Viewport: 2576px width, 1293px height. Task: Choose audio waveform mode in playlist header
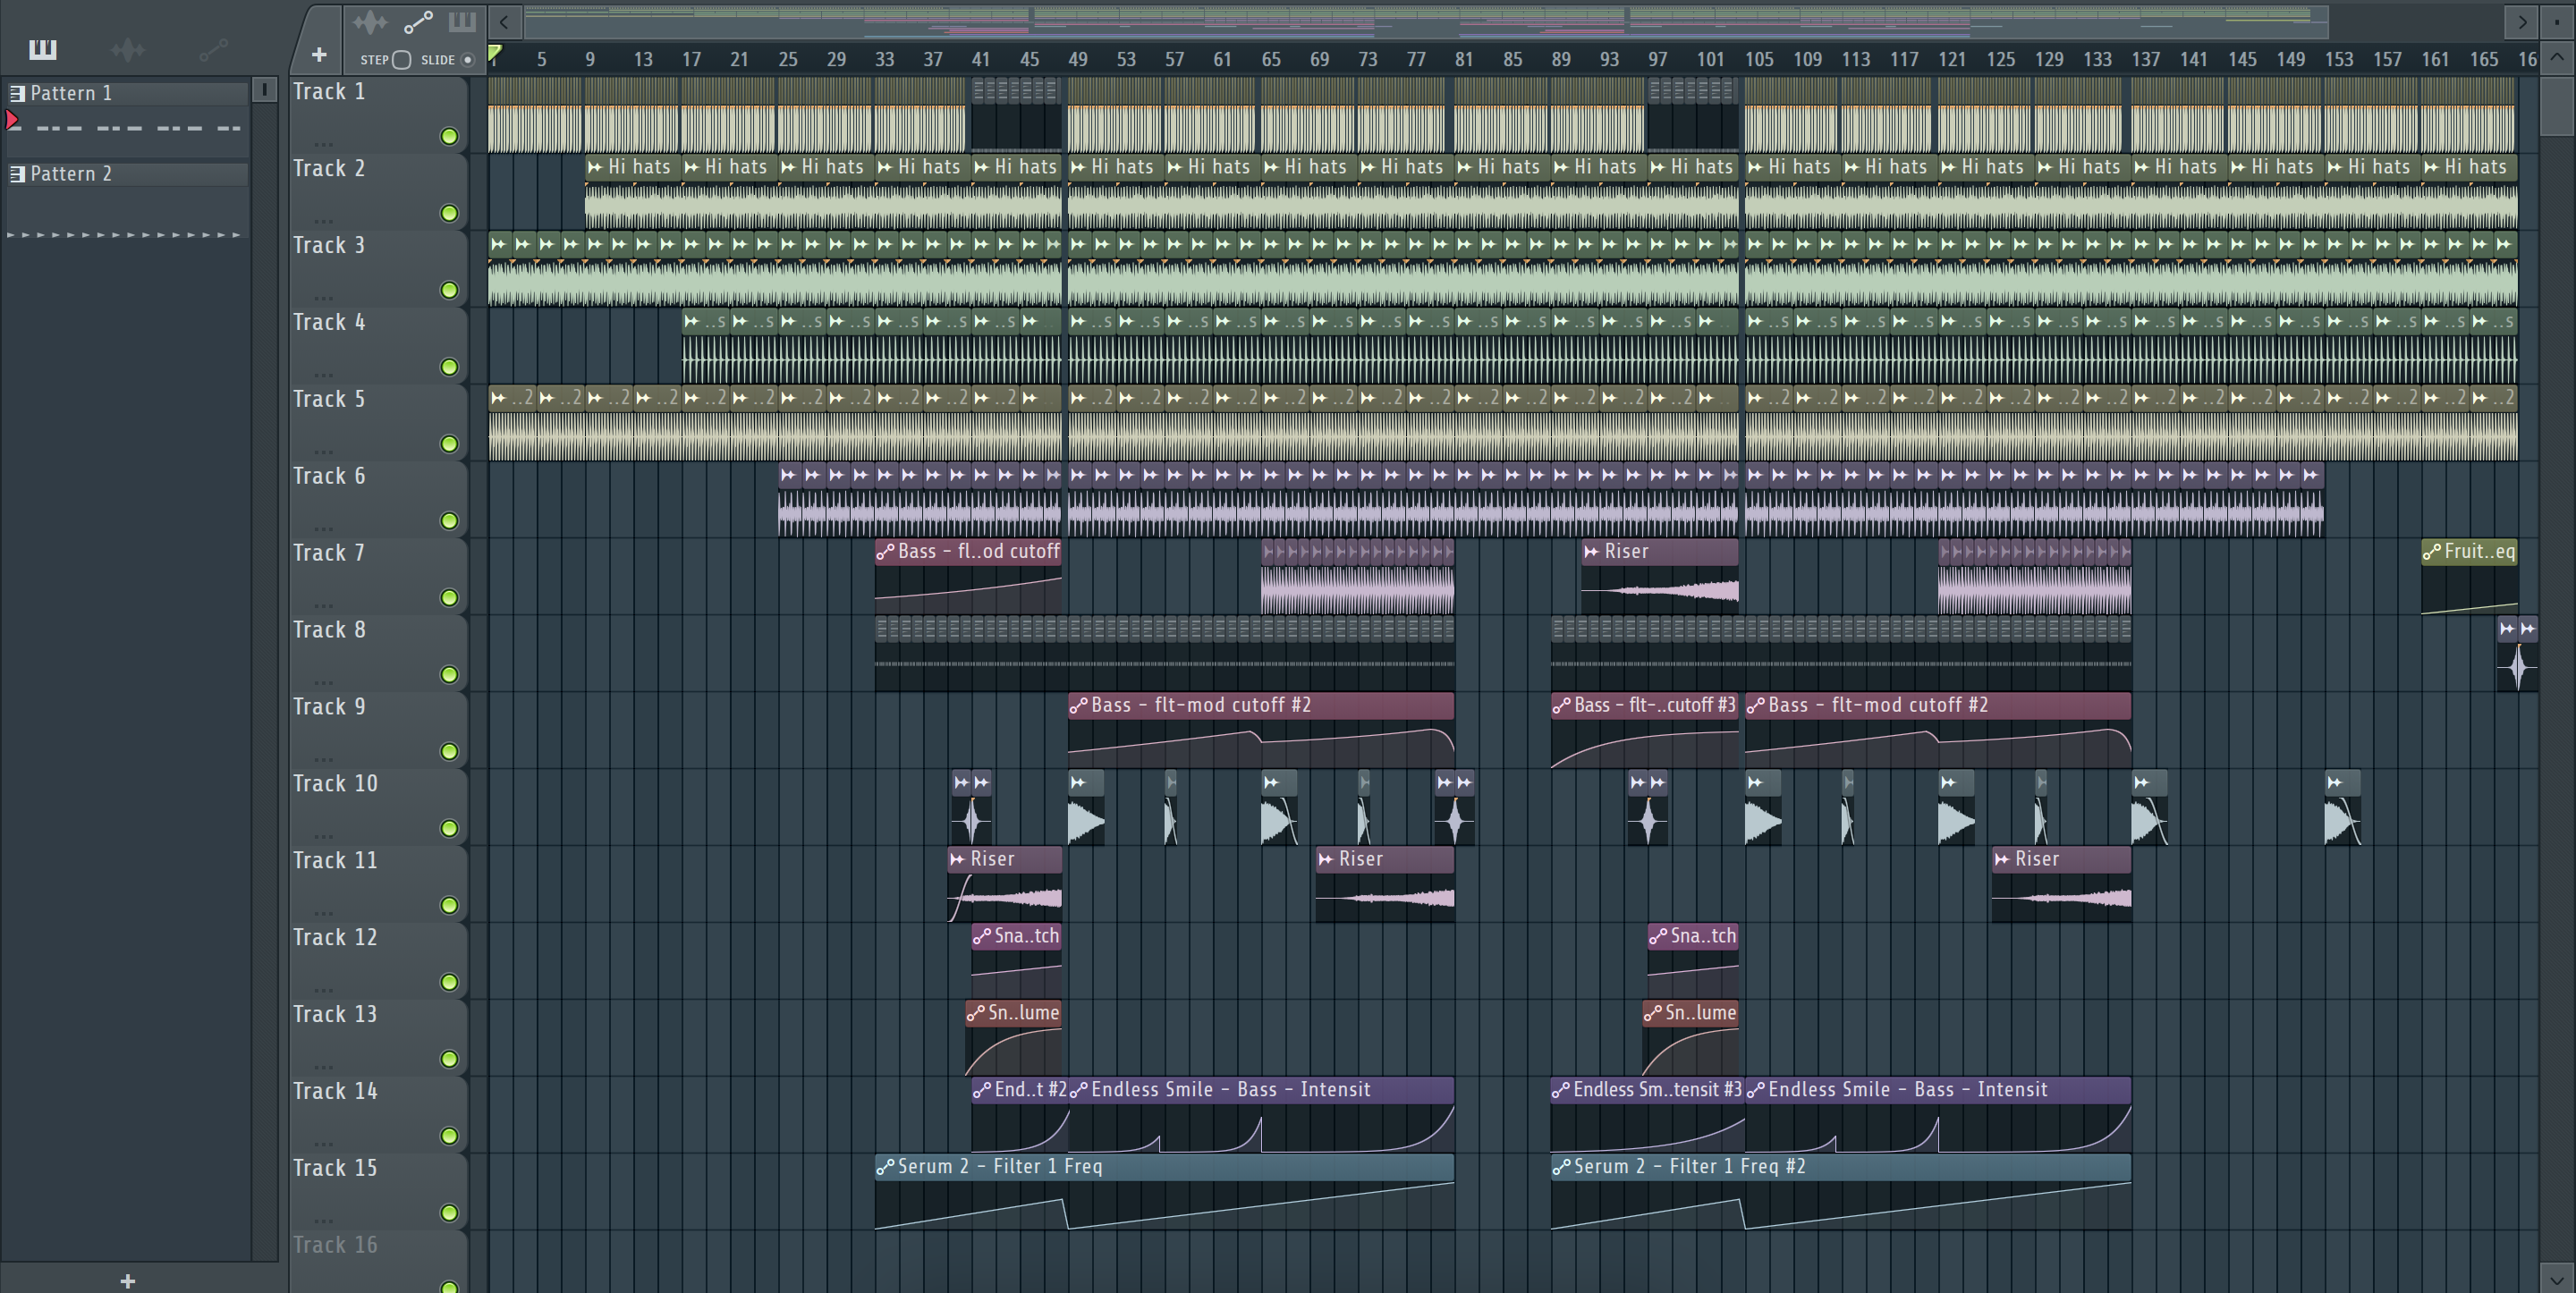(x=369, y=21)
